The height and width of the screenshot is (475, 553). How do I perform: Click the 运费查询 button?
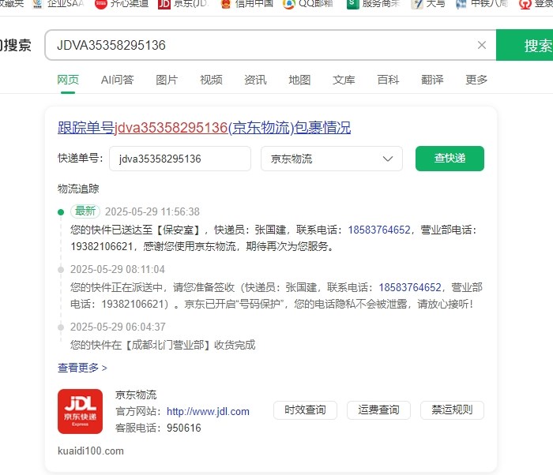(x=378, y=410)
